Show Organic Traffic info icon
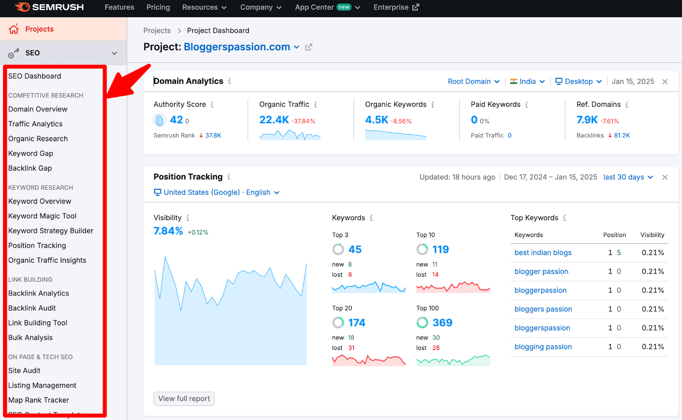682x420 pixels. (x=315, y=104)
